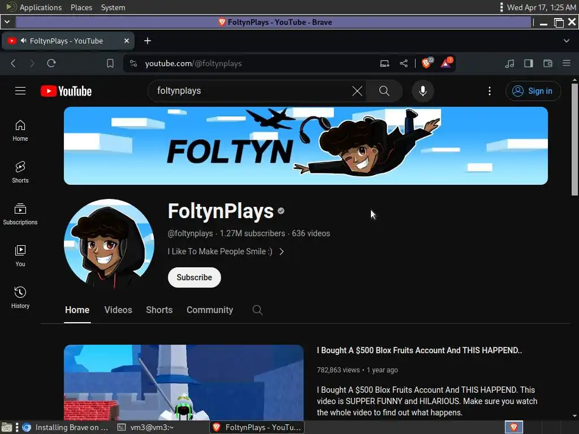Open Shorts in sidebar
Screen dimensions: 579x434
point(20,172)
